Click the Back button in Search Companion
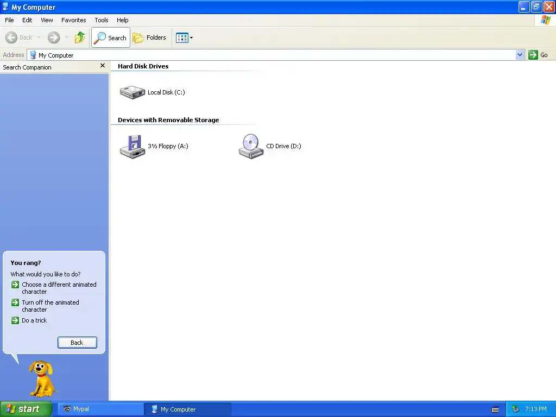This screenshot has width=556, height=417. [x=77, y=343]
